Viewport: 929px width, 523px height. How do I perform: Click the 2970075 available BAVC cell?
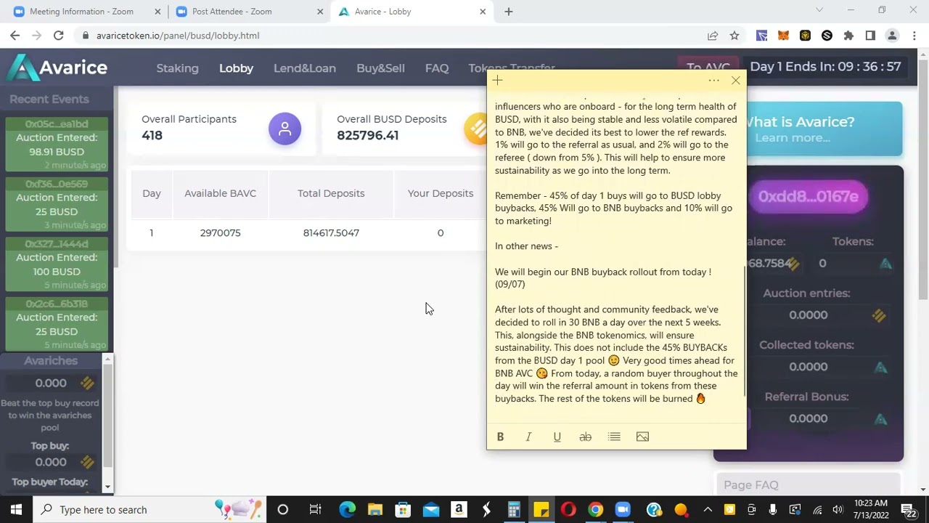pyautogui.click(x=220, y=233)
